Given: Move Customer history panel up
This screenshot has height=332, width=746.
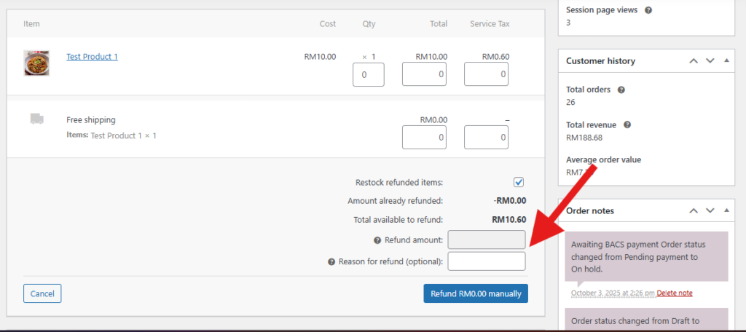Looking at the screenshot, I should (694, 61).
